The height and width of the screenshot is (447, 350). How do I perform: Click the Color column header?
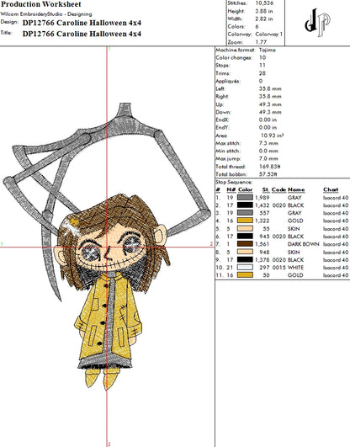click(245, 189)
